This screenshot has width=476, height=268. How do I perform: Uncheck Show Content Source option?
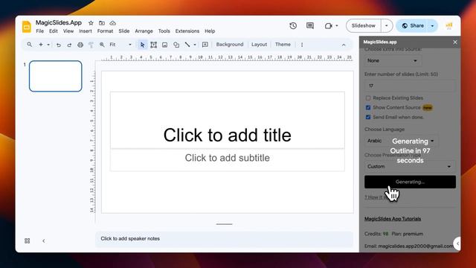pos(368,107)
